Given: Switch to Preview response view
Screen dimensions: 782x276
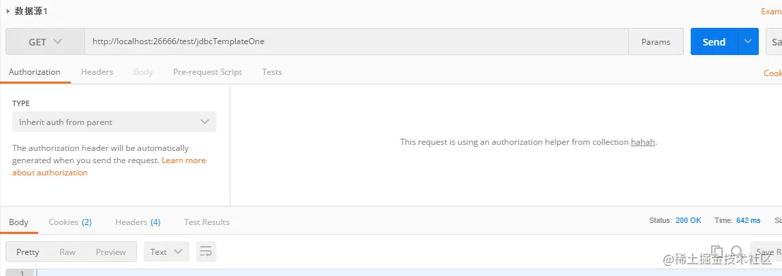Looking at the screenshot, I should 110,252.
